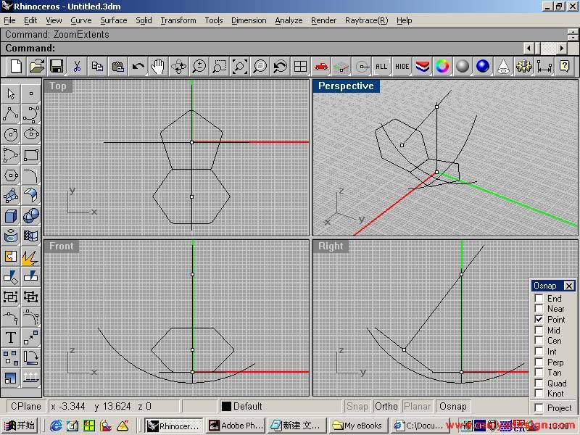Open the color wheel icon
Viewport: 580px width, 435px height.
(x=442, y=67)
